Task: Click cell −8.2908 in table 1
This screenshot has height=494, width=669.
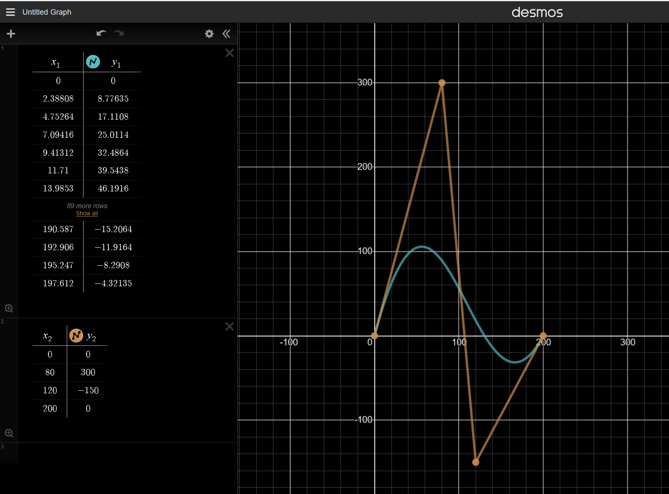Action: coord(113,265)
